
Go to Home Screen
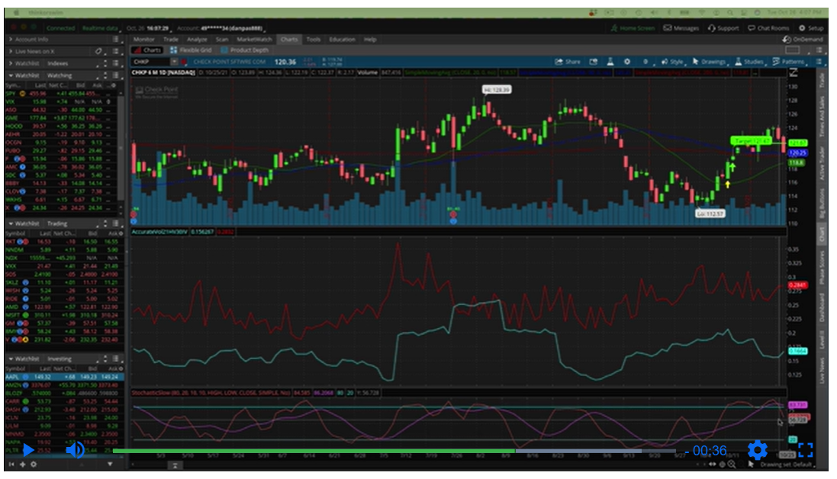click(x=633, y=28)
